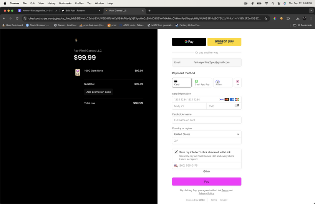The width and height of the screenshot is (315, 204).
Task: Select the Cash App Pay payment method
Action: click(x=202, y=83)
